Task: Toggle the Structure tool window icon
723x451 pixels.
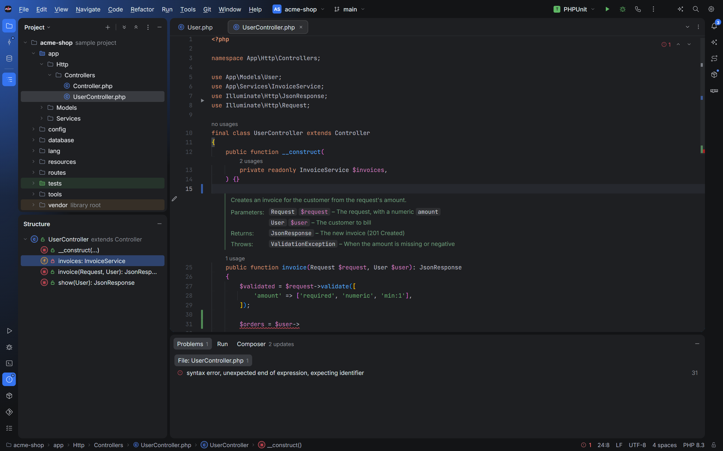Action: (x=9, y=79)
